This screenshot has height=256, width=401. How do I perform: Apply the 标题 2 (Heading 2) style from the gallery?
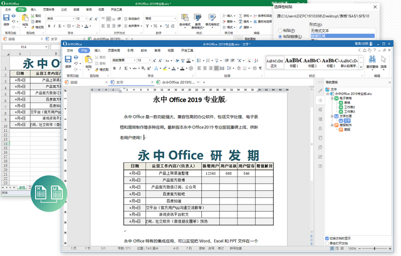pyautogui.click(x=312, y=63)
